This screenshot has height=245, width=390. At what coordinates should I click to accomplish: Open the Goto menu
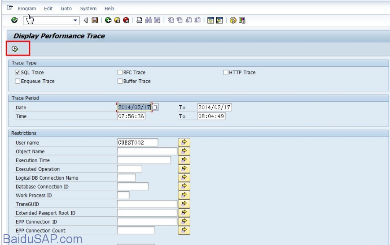(x=66, y=9)
